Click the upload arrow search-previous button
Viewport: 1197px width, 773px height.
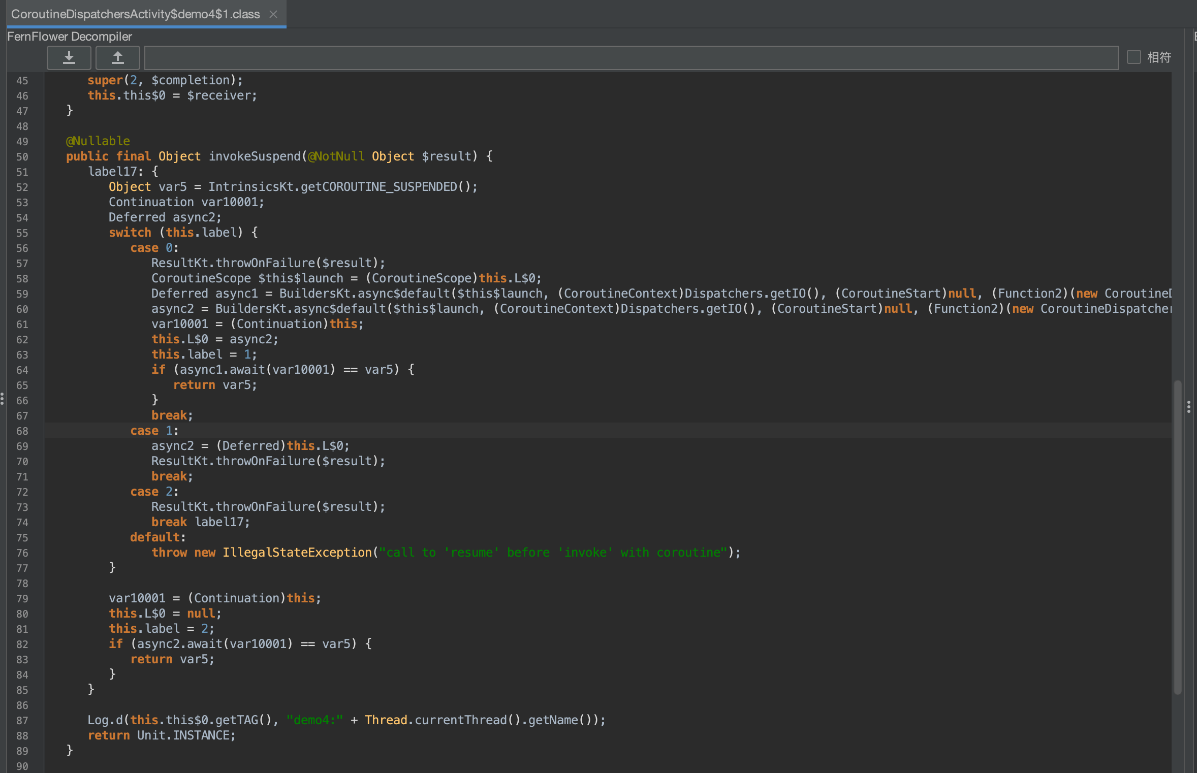117,57
